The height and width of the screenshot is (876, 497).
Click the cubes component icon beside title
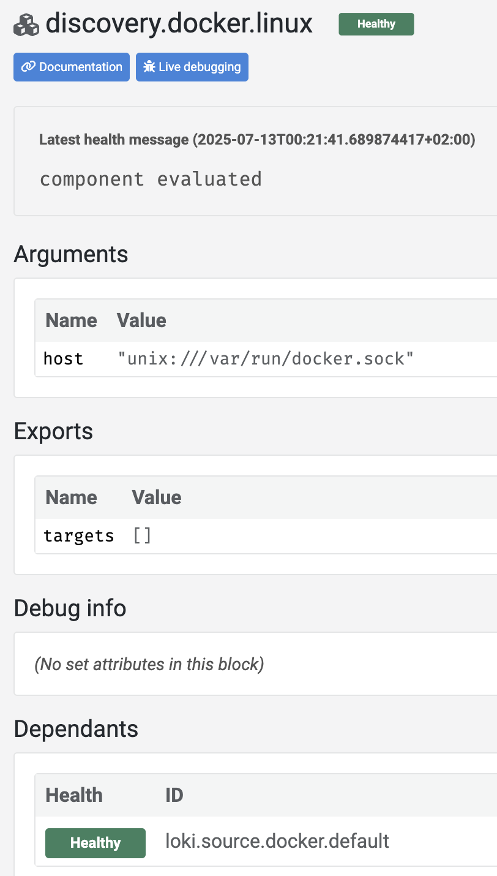point(26,25)
